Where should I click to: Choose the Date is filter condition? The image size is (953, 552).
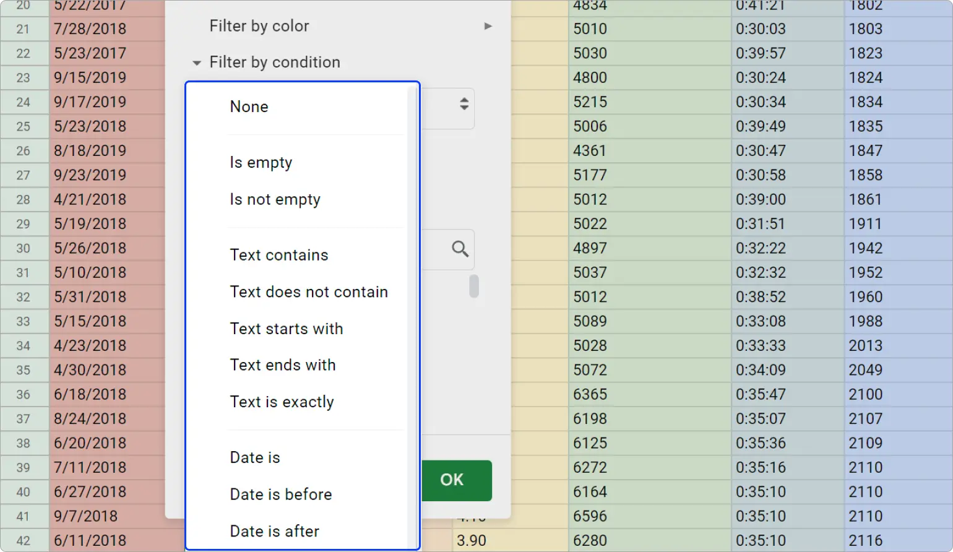tap(254, 457)
